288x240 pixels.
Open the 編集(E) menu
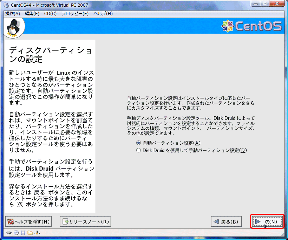click(32, 14)
